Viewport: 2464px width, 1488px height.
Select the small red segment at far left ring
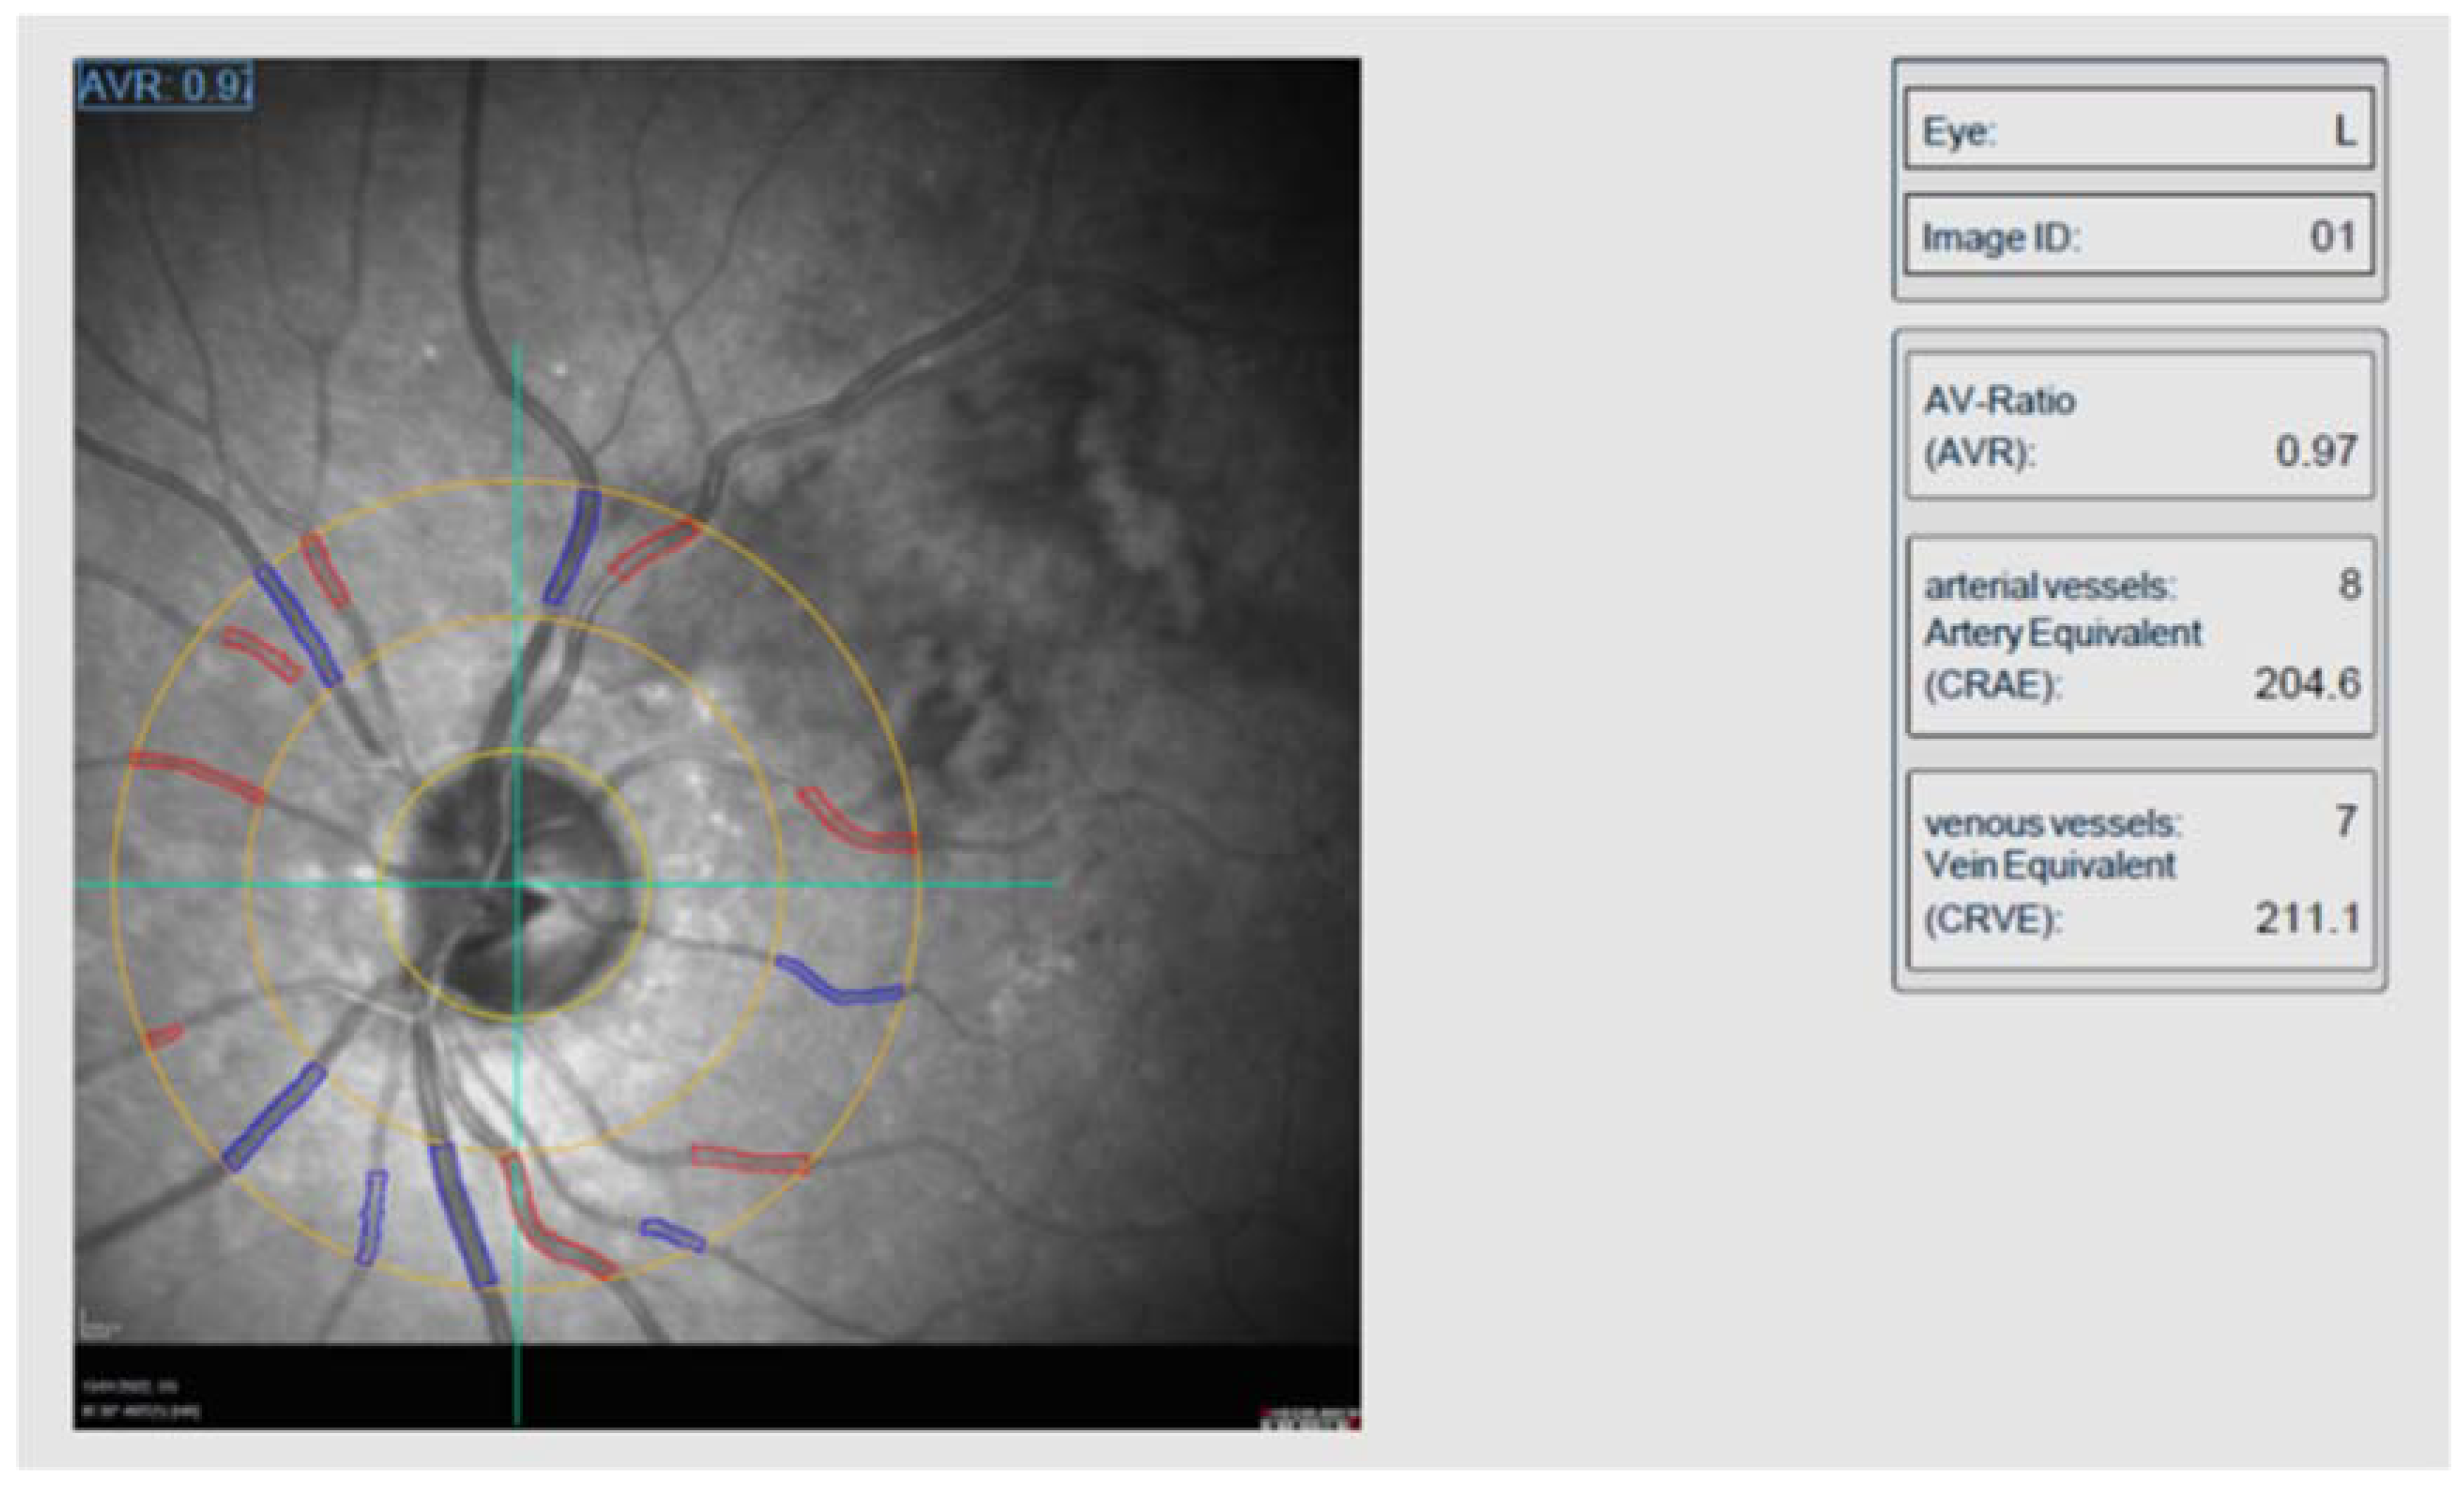pyautogui.click(x=165, y=1036)
